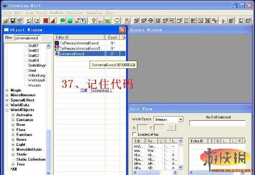255x175 pixels.
Task: Click the Redo arrow icon
Action: (37, 21)
